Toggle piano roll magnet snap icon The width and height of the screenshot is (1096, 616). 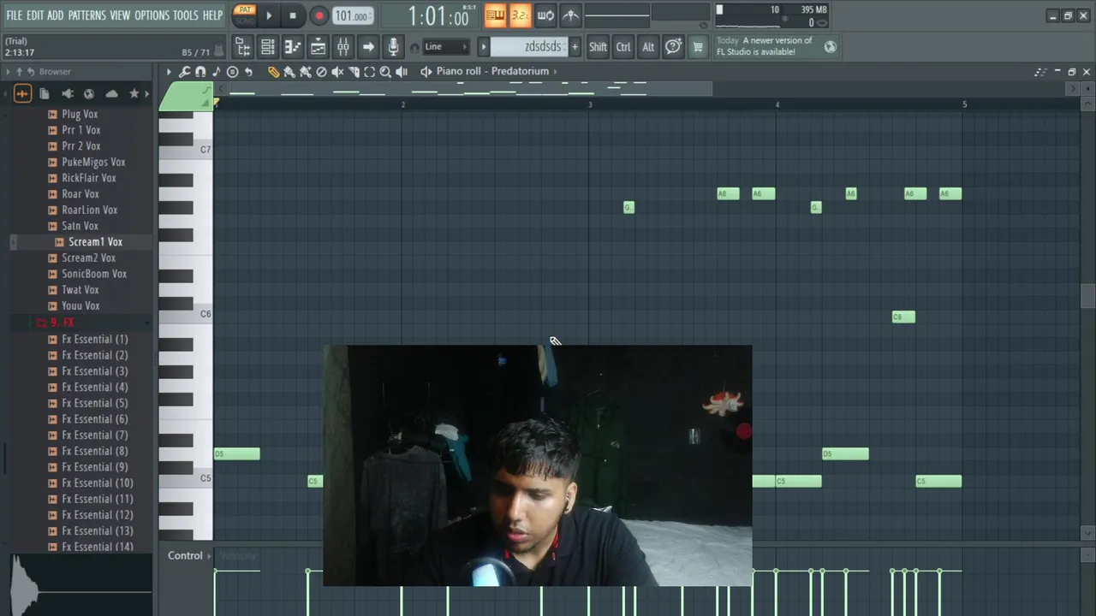point(200,72)
